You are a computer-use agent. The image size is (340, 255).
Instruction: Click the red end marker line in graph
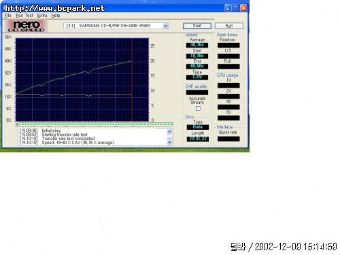coord(132,80)
